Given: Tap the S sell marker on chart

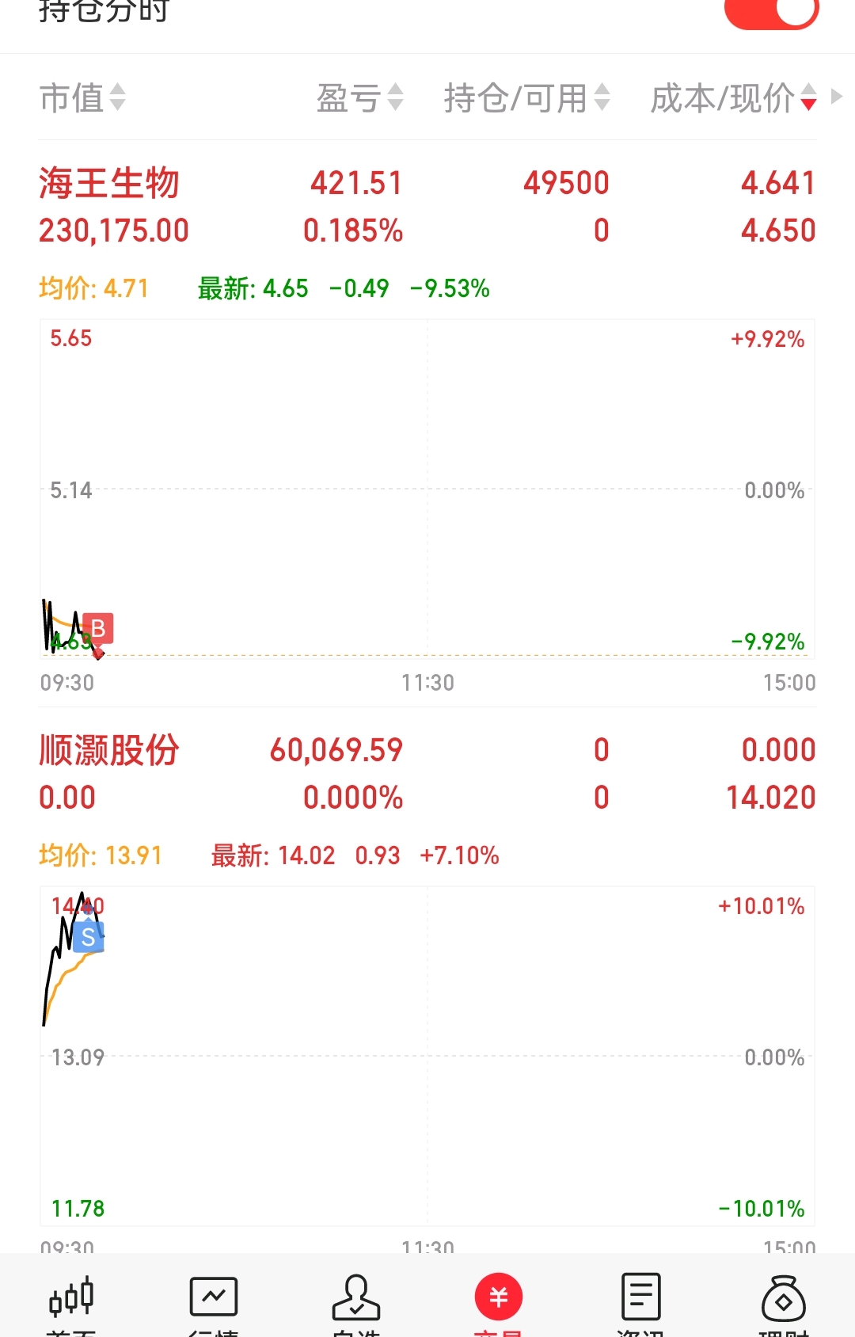Looking at the screenshot, I should 89,938.
